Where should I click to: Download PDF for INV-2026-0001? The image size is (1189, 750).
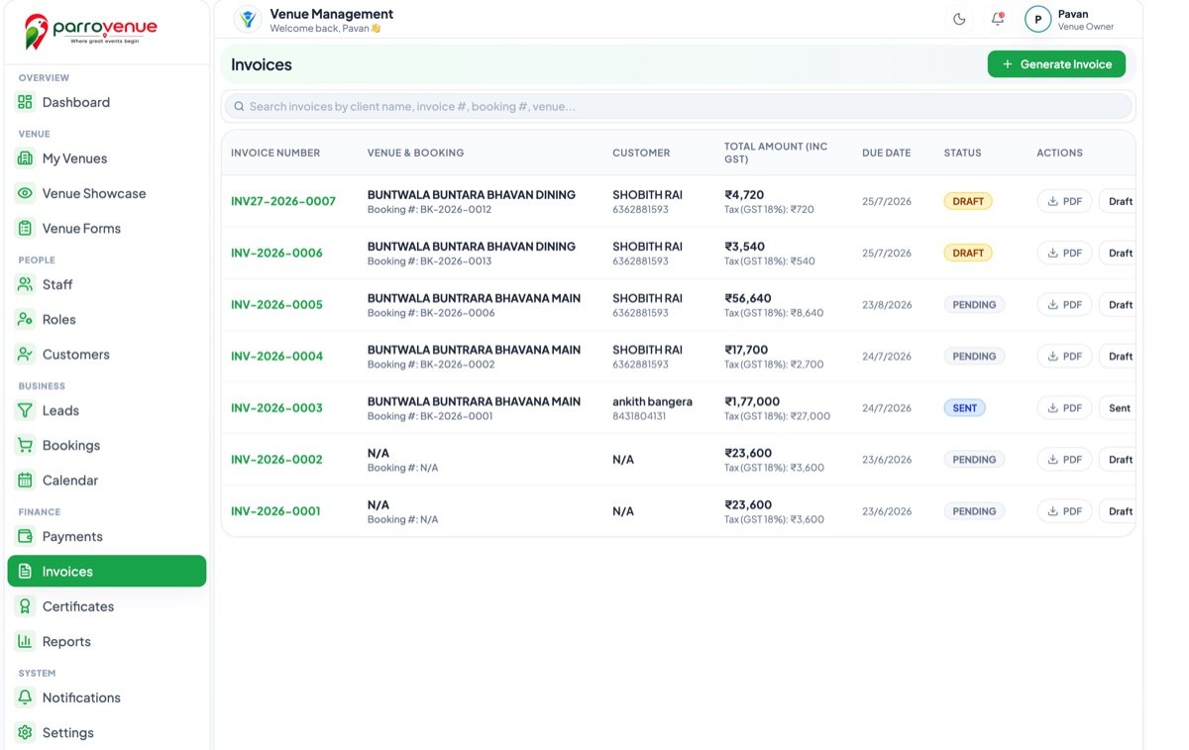coord(1064,511)
